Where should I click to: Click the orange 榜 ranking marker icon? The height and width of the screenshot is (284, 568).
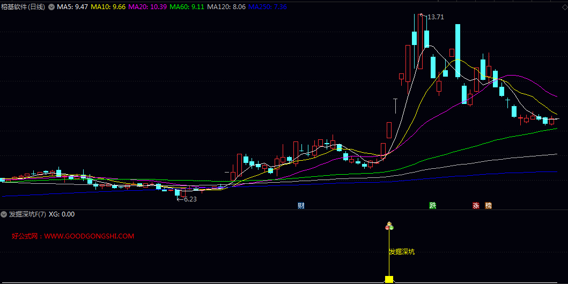click(x=488, y=206)
